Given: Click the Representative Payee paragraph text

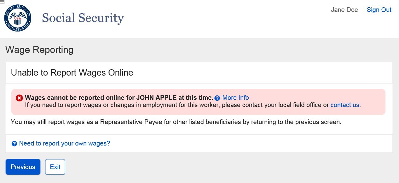Looking at the screenshot, I should pyautogui.click(x=176, y=122).
